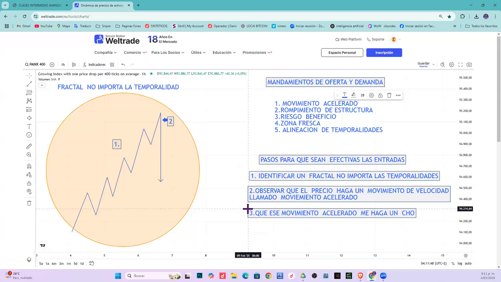Hide all drawings with the eye icon

(x=29, y=191)
